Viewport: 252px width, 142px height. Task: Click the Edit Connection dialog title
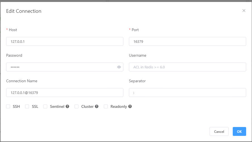pyautogui.click(x=24, y=11)
